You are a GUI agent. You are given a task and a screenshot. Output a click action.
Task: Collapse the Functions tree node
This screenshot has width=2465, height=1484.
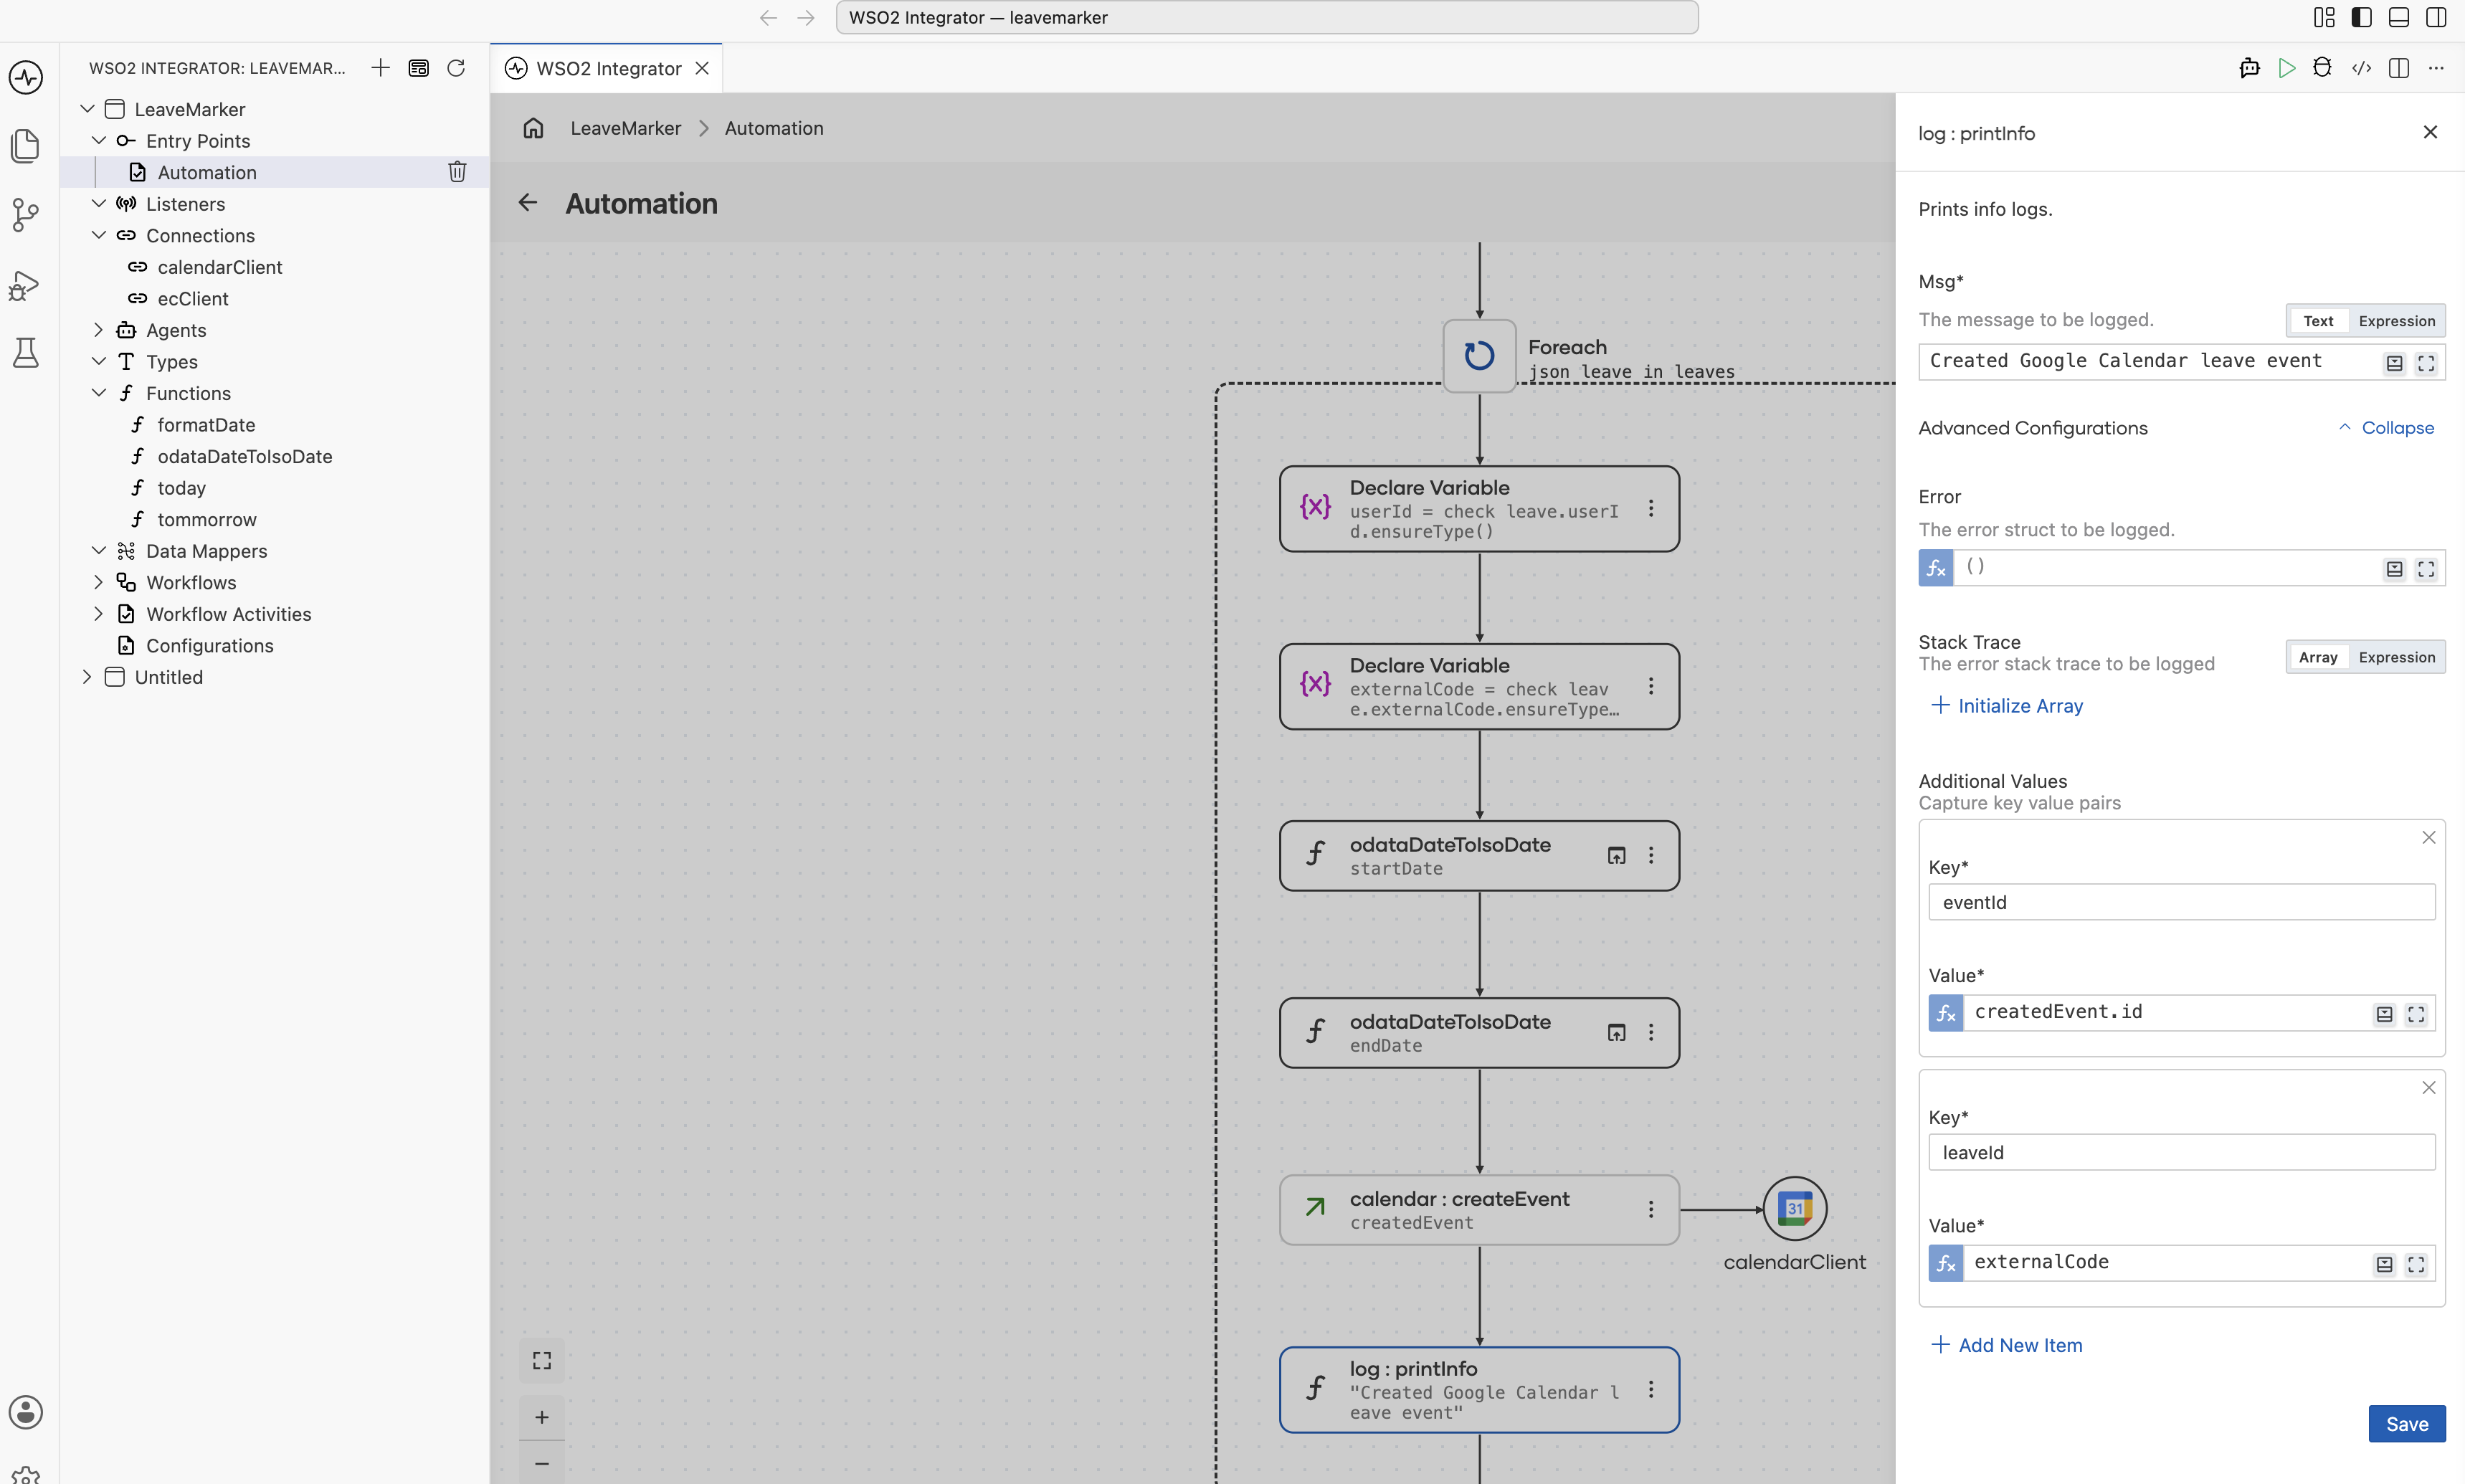tap(98, 393)
